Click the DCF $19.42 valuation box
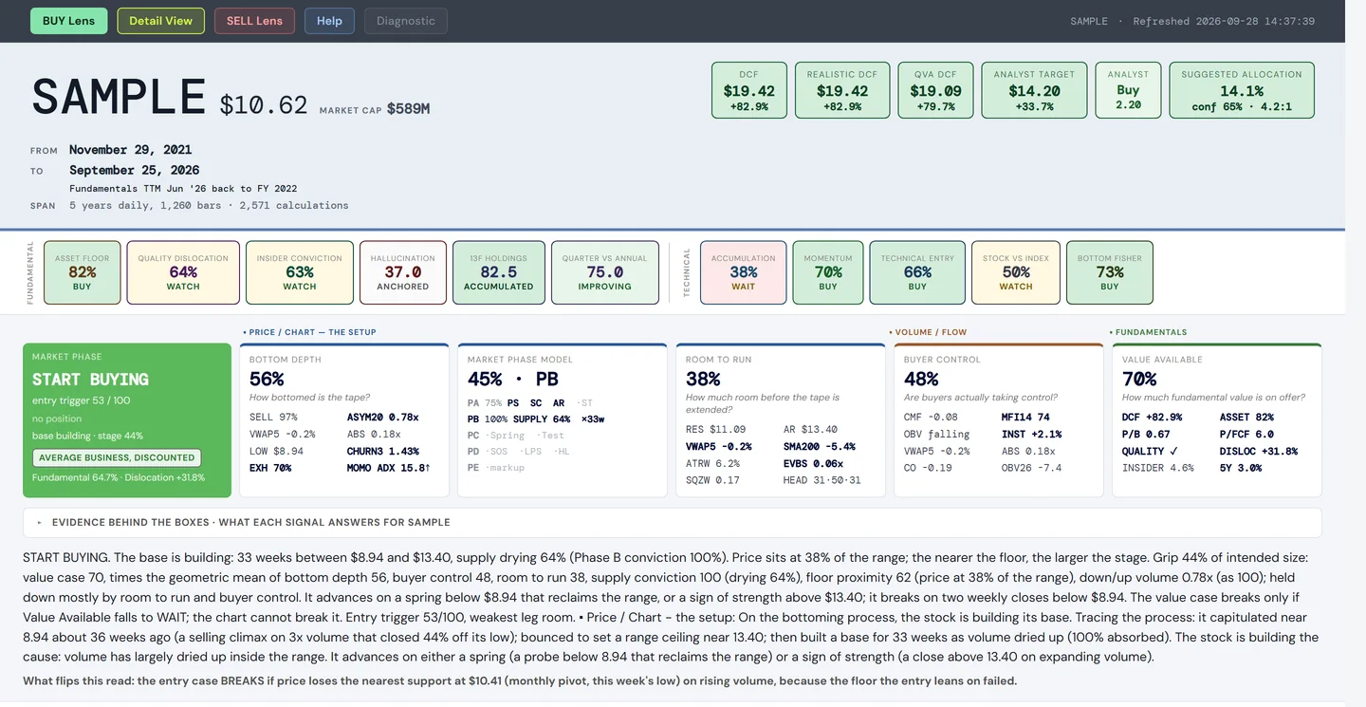 (x=749, y=90)
